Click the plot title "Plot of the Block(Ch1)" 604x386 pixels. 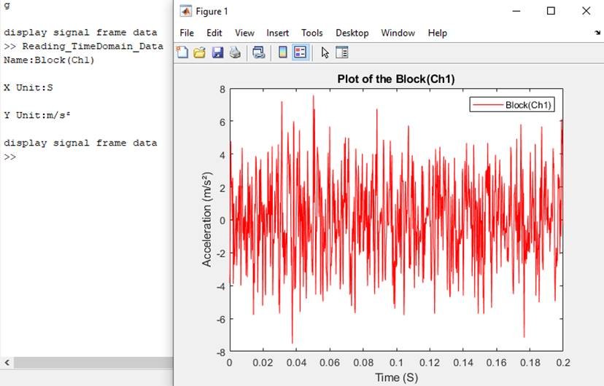point(396,79)
